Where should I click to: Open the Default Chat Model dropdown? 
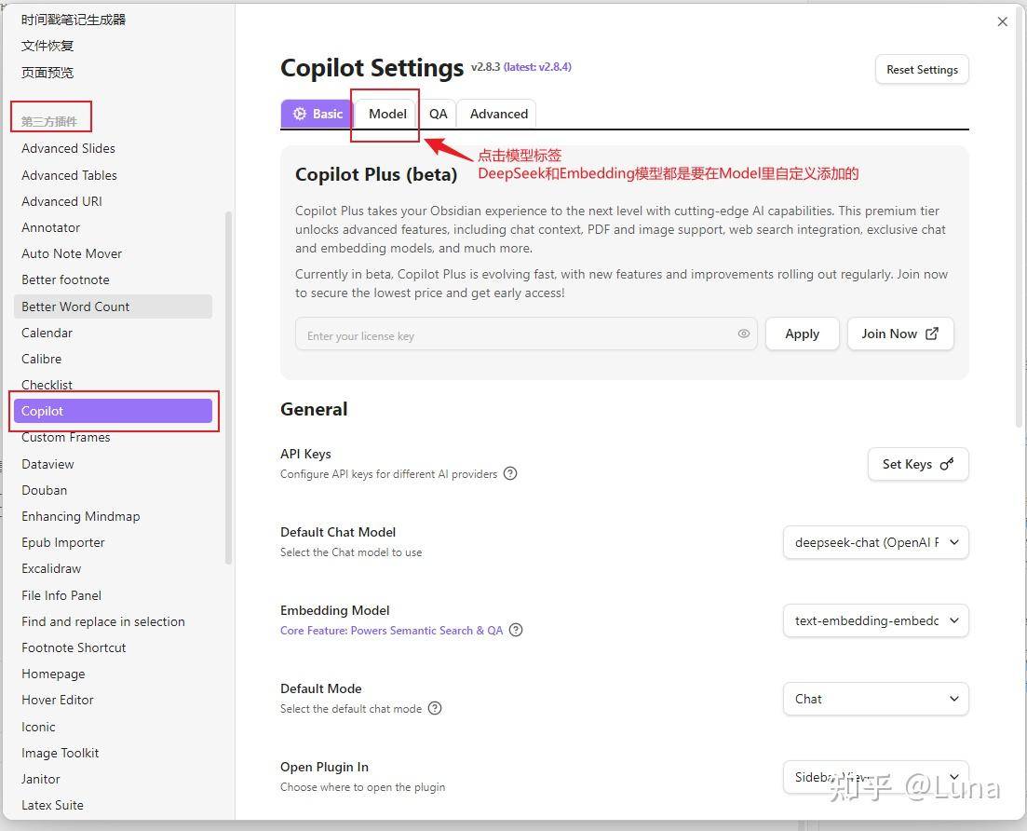point(876,542)
